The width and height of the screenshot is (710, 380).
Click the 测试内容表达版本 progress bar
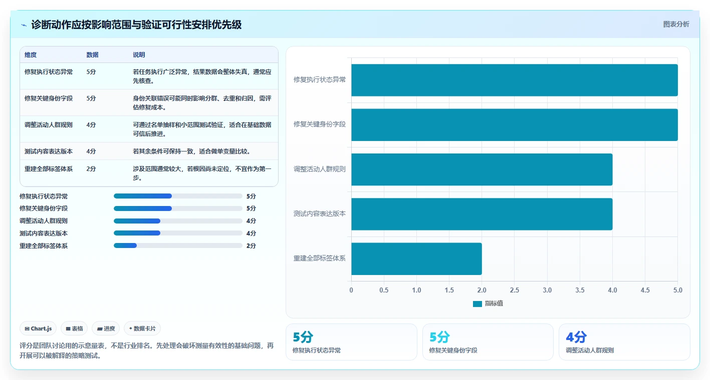178,233
